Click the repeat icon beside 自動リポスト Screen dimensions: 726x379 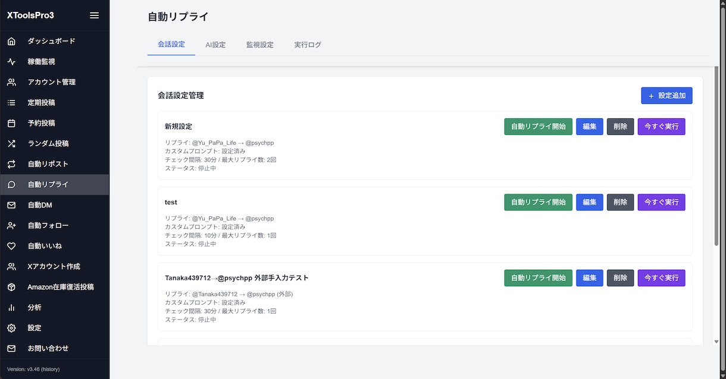pyautogui.click(x=11, y=164)
